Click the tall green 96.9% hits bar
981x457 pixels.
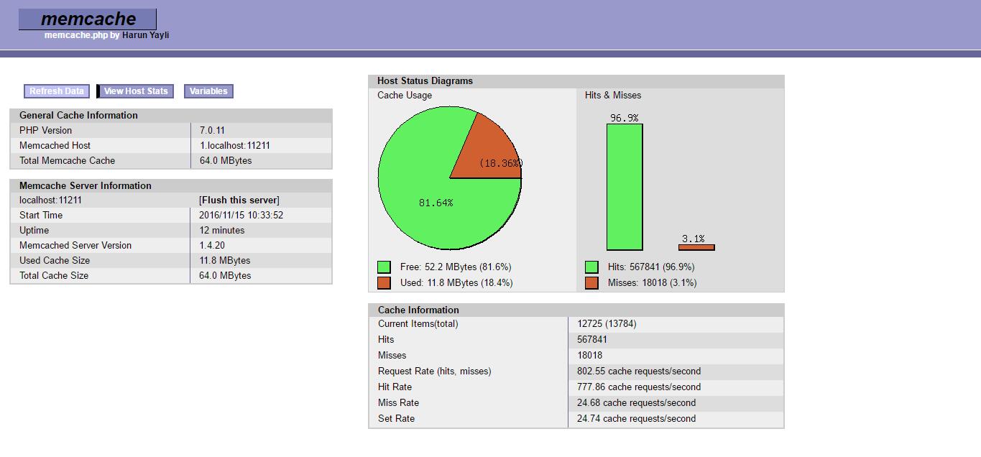coord(625,187)
